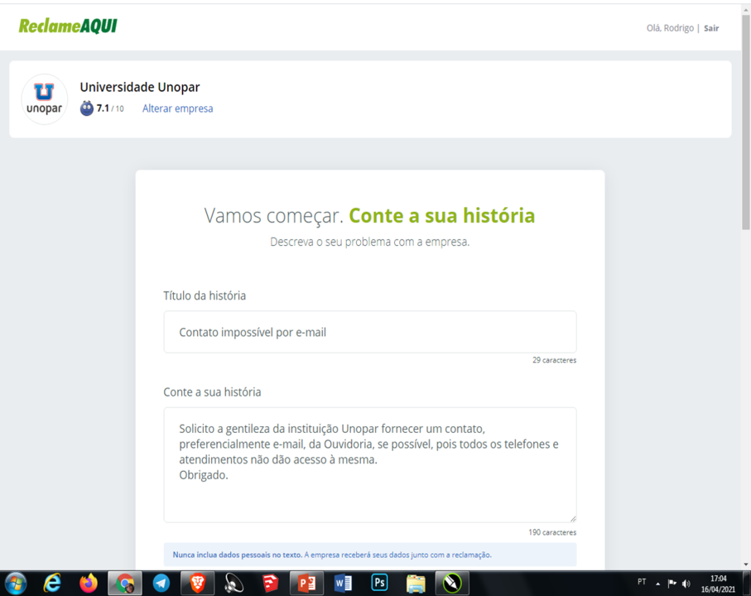Open Microsoft Word from the taskbar
Screen dimensions: 751x596
click(343, 584)
